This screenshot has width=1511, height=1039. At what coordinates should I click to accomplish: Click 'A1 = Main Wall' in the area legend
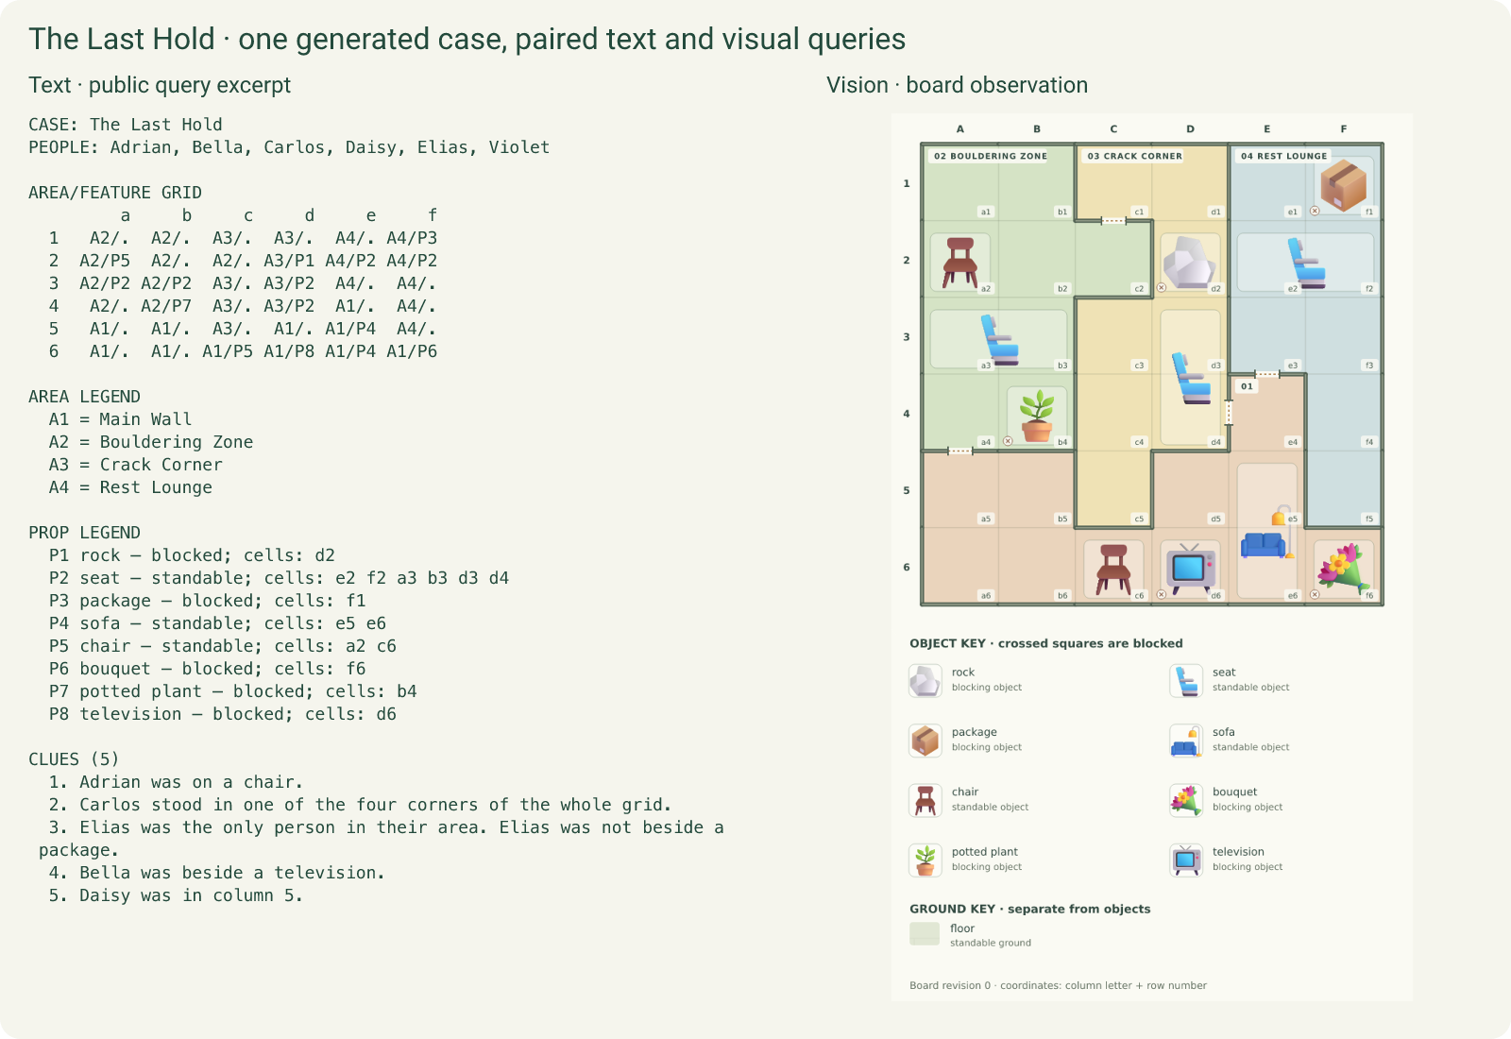coord(120,419)
